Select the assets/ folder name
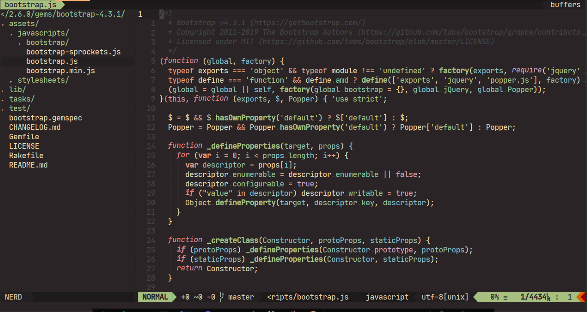Image resolution: width=587 pixels, height=312 pixels. 24,24
